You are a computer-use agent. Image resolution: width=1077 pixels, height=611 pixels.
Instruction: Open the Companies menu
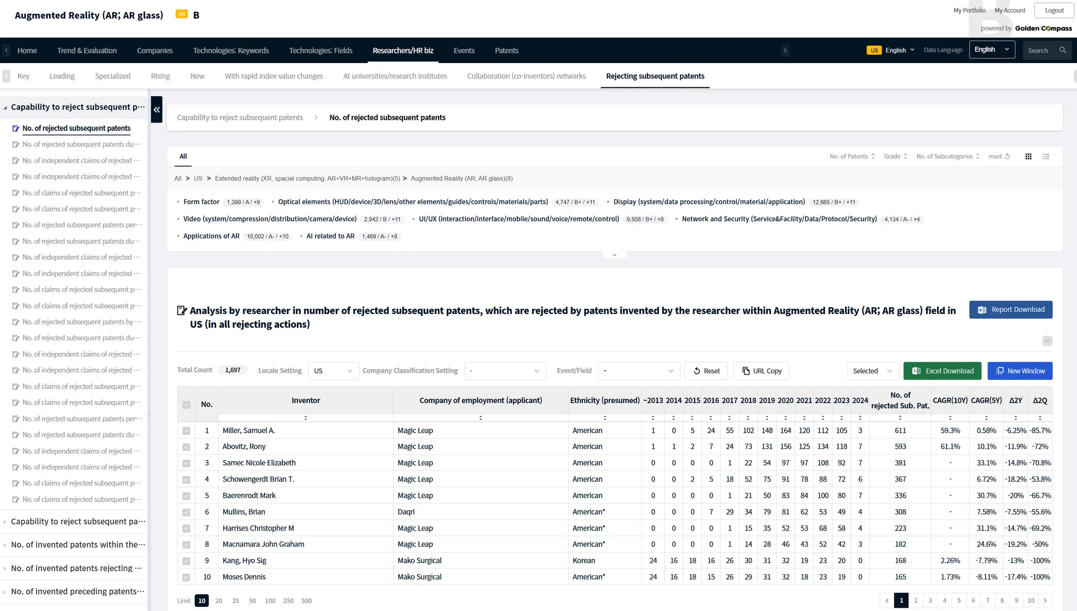pos(155,50)
